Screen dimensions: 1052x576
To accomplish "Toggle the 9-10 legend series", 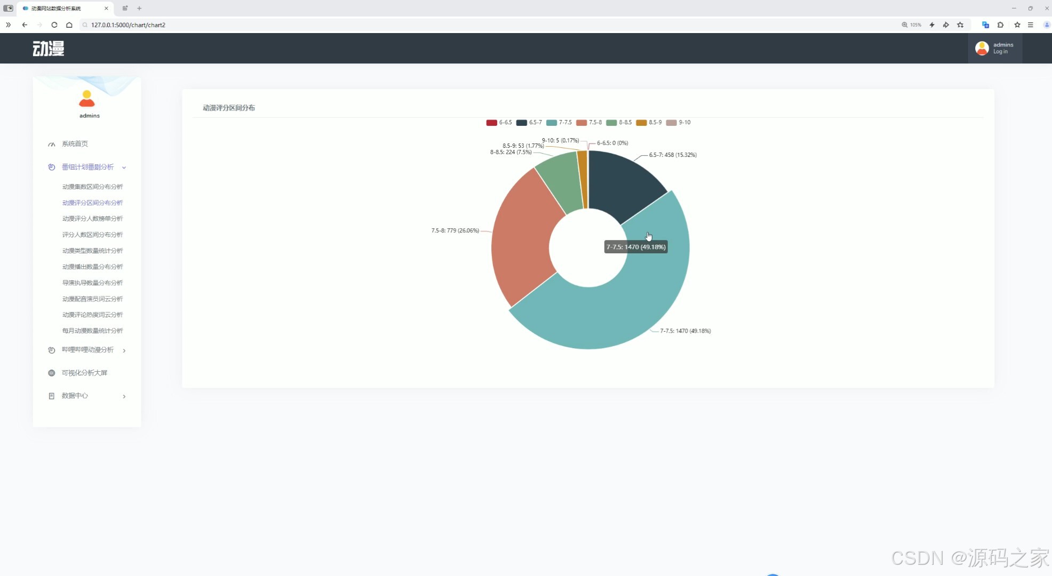I will click(678, 123).
